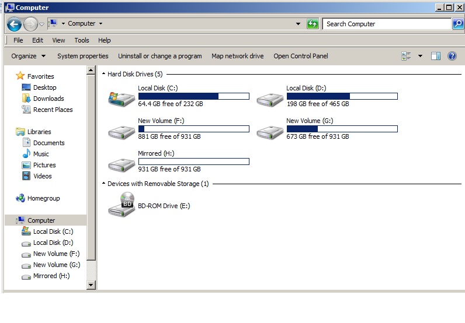Select Local Disk (D:) drive icon in main pane
465x323 pixels.
[x=269, y=100]
